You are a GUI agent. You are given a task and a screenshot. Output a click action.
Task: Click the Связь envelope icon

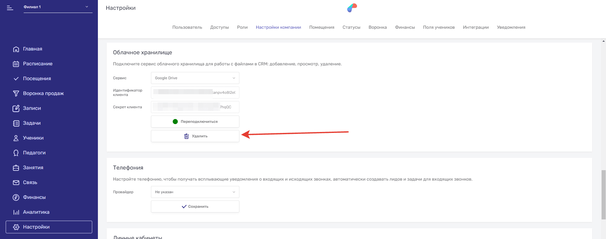pos(16,183)
